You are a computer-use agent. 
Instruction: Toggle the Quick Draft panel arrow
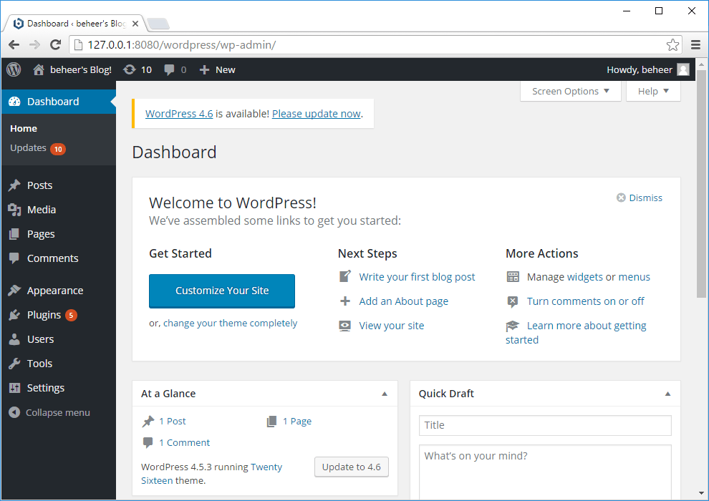click(x=667, y=394)
